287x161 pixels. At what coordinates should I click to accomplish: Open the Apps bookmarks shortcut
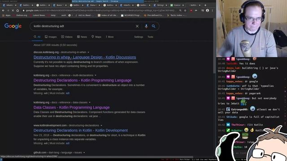pyautogui.click(x=6, y=15)
